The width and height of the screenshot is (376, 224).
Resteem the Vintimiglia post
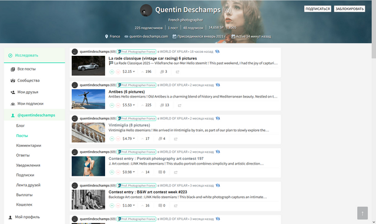pyautogui.click(x=176, y=139)
